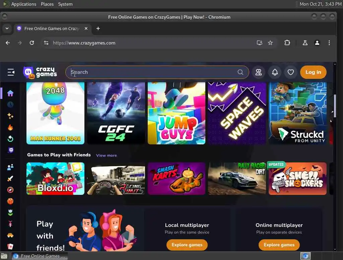Close the CrazyGames tab
343x260 pixels.
(86, 28)
